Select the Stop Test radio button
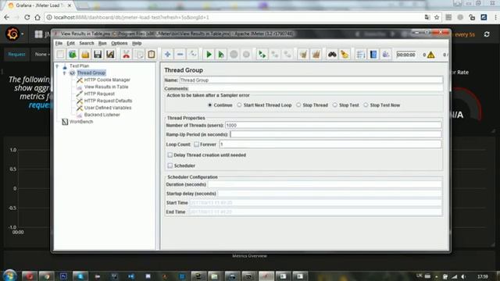 (x=335, y=105)
